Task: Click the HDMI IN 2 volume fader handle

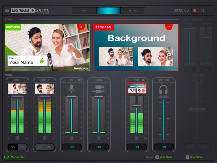Action: click(x=45, y=97)
